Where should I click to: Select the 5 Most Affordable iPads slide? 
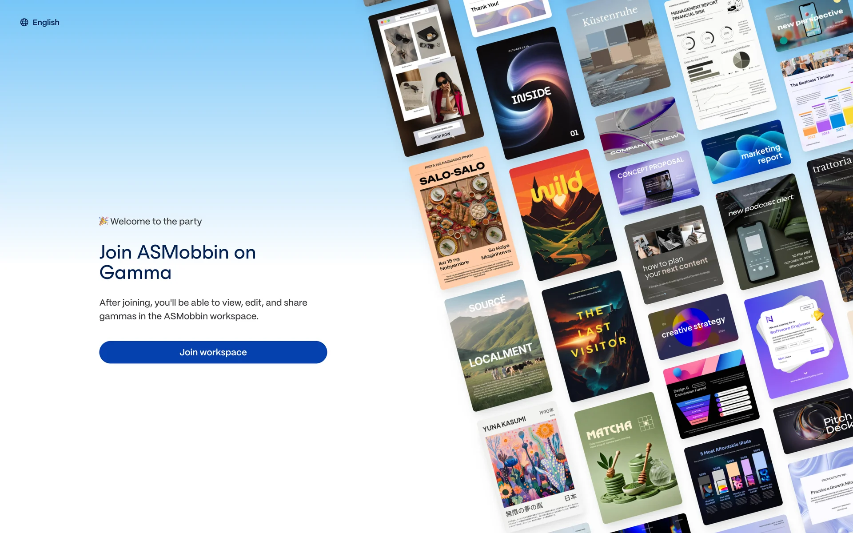click(x=733, y=477)
